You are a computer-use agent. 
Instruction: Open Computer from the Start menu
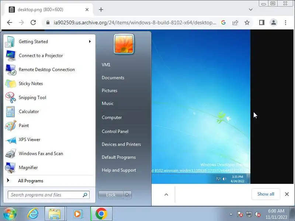click(x=112, y=117)
